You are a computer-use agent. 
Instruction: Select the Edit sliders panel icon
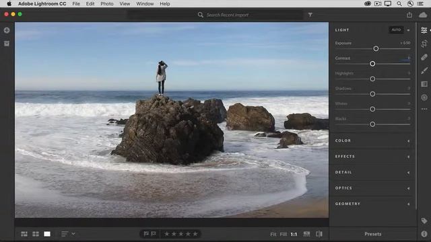(424, 30)
